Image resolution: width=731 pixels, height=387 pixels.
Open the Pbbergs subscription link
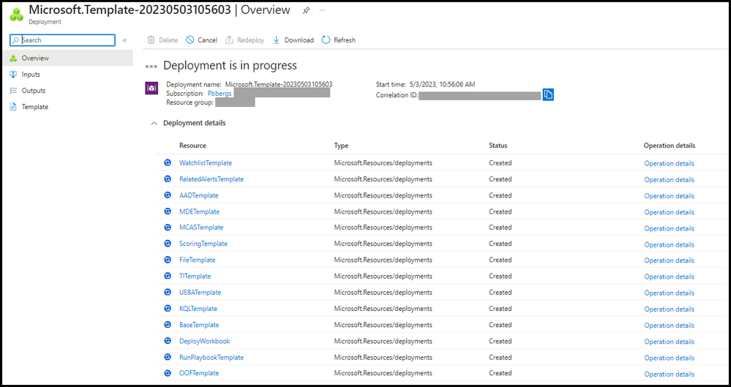point(220,93)
